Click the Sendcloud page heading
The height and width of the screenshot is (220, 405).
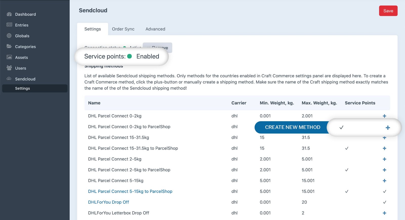[93, 10]
